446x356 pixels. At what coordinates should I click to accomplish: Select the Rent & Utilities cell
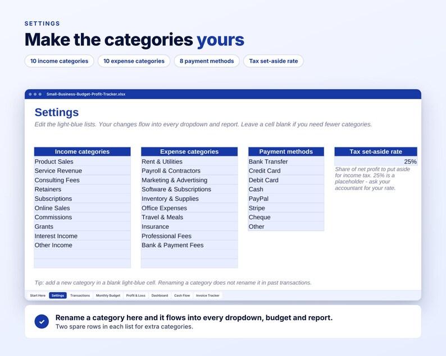click(189, 161)
